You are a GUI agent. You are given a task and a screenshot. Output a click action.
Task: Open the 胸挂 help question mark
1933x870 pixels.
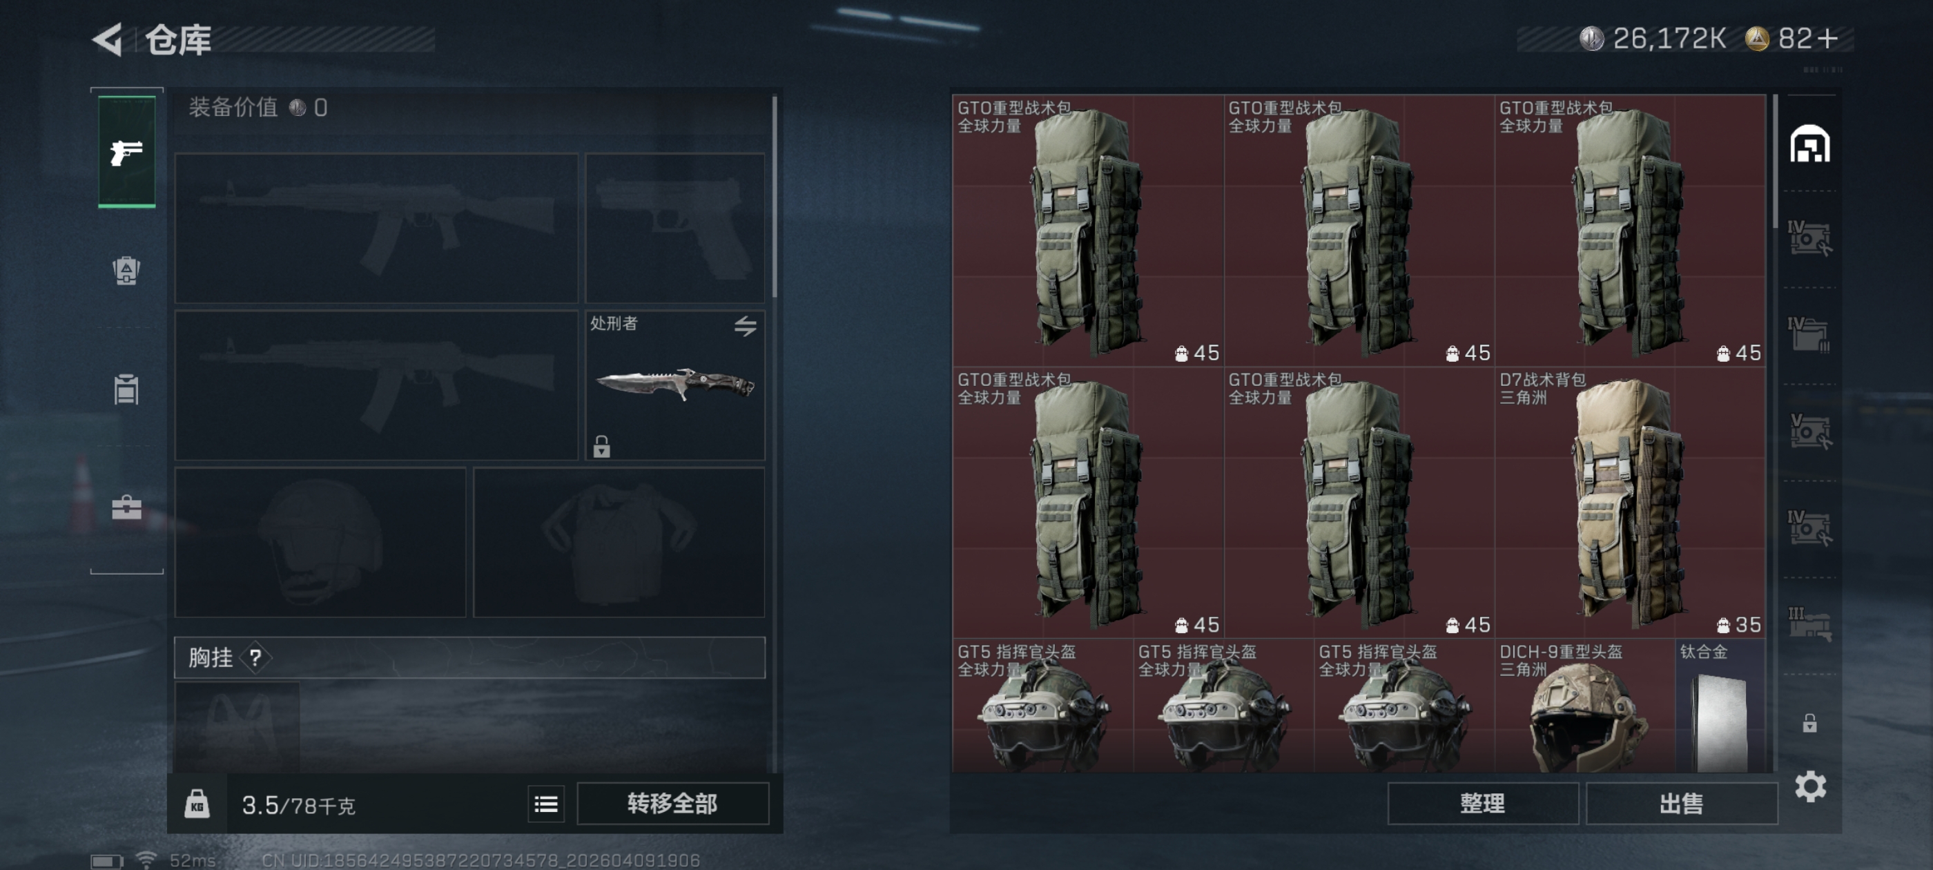255,657
